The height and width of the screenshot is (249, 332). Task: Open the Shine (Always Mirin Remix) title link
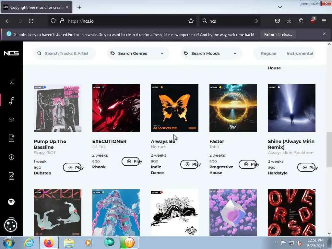291,144
